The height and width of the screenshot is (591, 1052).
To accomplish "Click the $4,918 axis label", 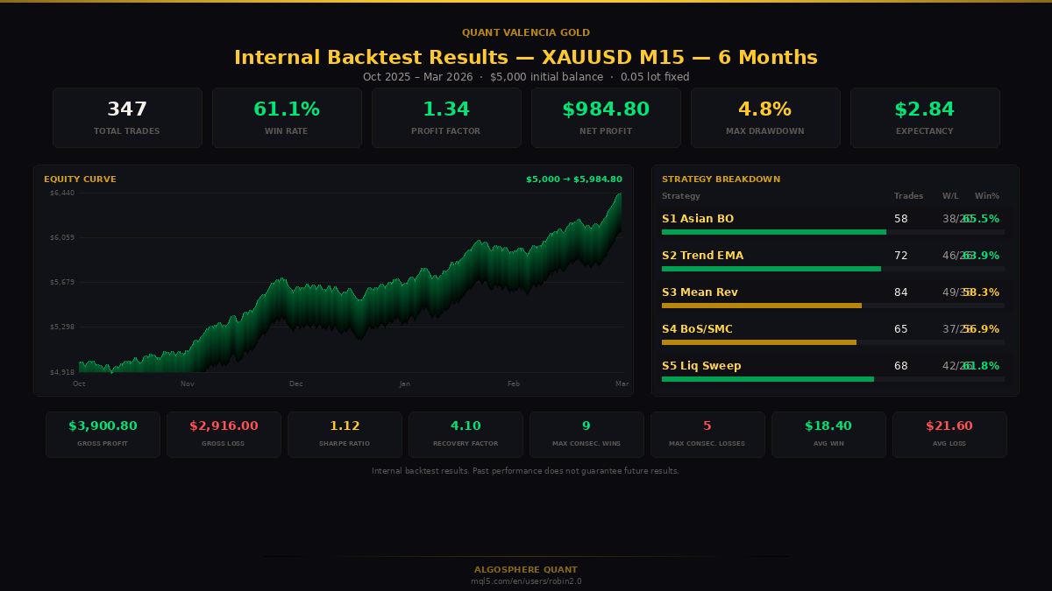I will [62, 372].
